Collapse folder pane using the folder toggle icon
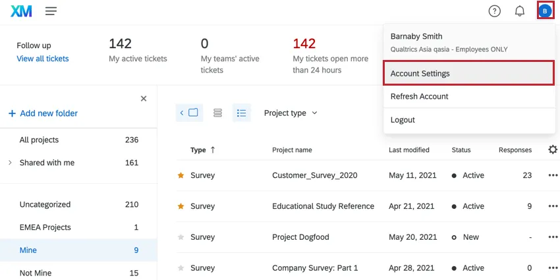Viewport: 560px width, 280px height. click(x=189, y=113)
